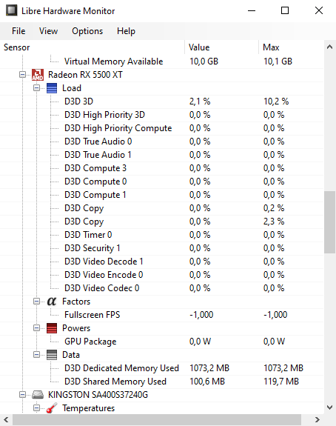Collapse the KINGSTON SA400S37240G node
This screenshot has width=336, height=426.
(22, 394)
